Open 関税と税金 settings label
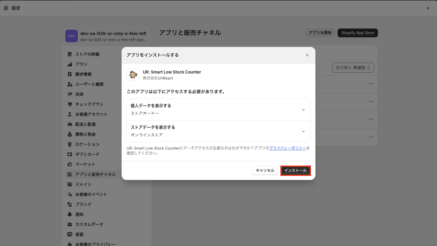 [x=85, y=134]
